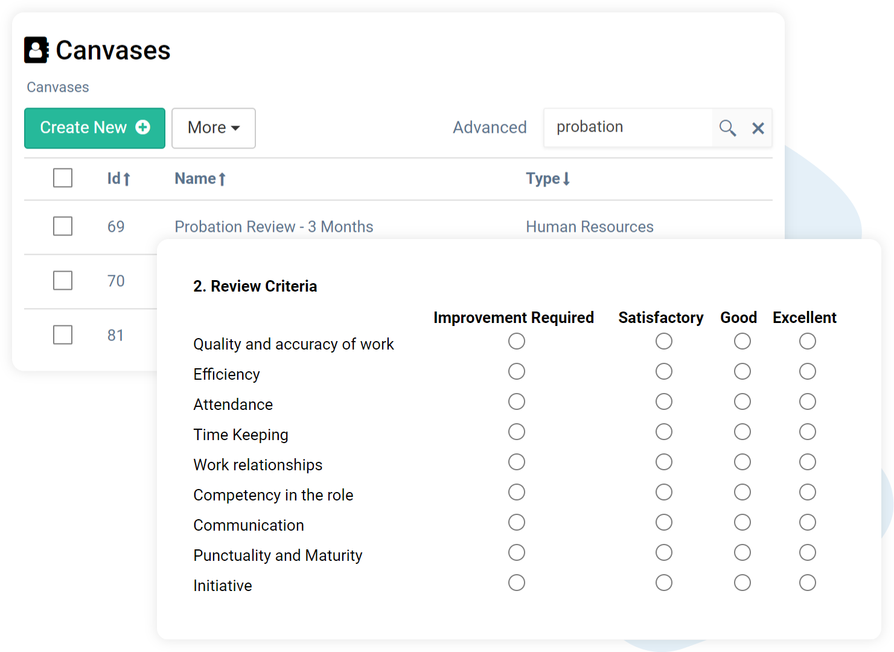Check the checkbox for row 70
894x652 pixels.
coord(63,280)
